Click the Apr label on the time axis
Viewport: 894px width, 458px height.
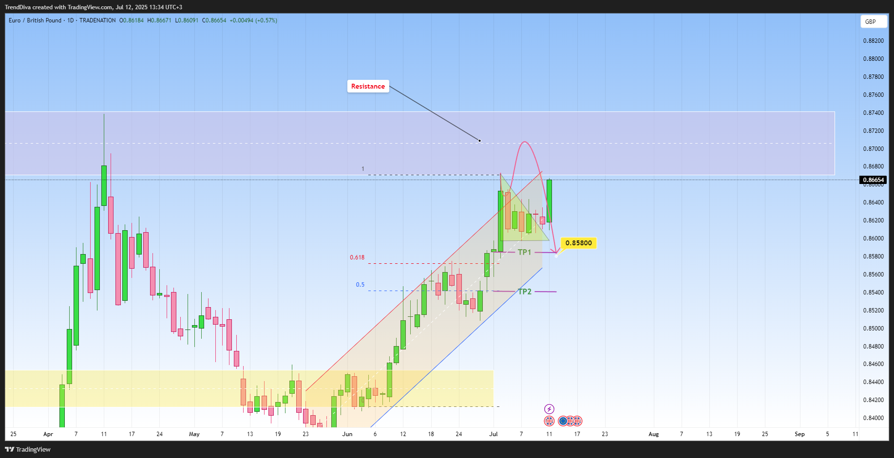tap(48, 434)
